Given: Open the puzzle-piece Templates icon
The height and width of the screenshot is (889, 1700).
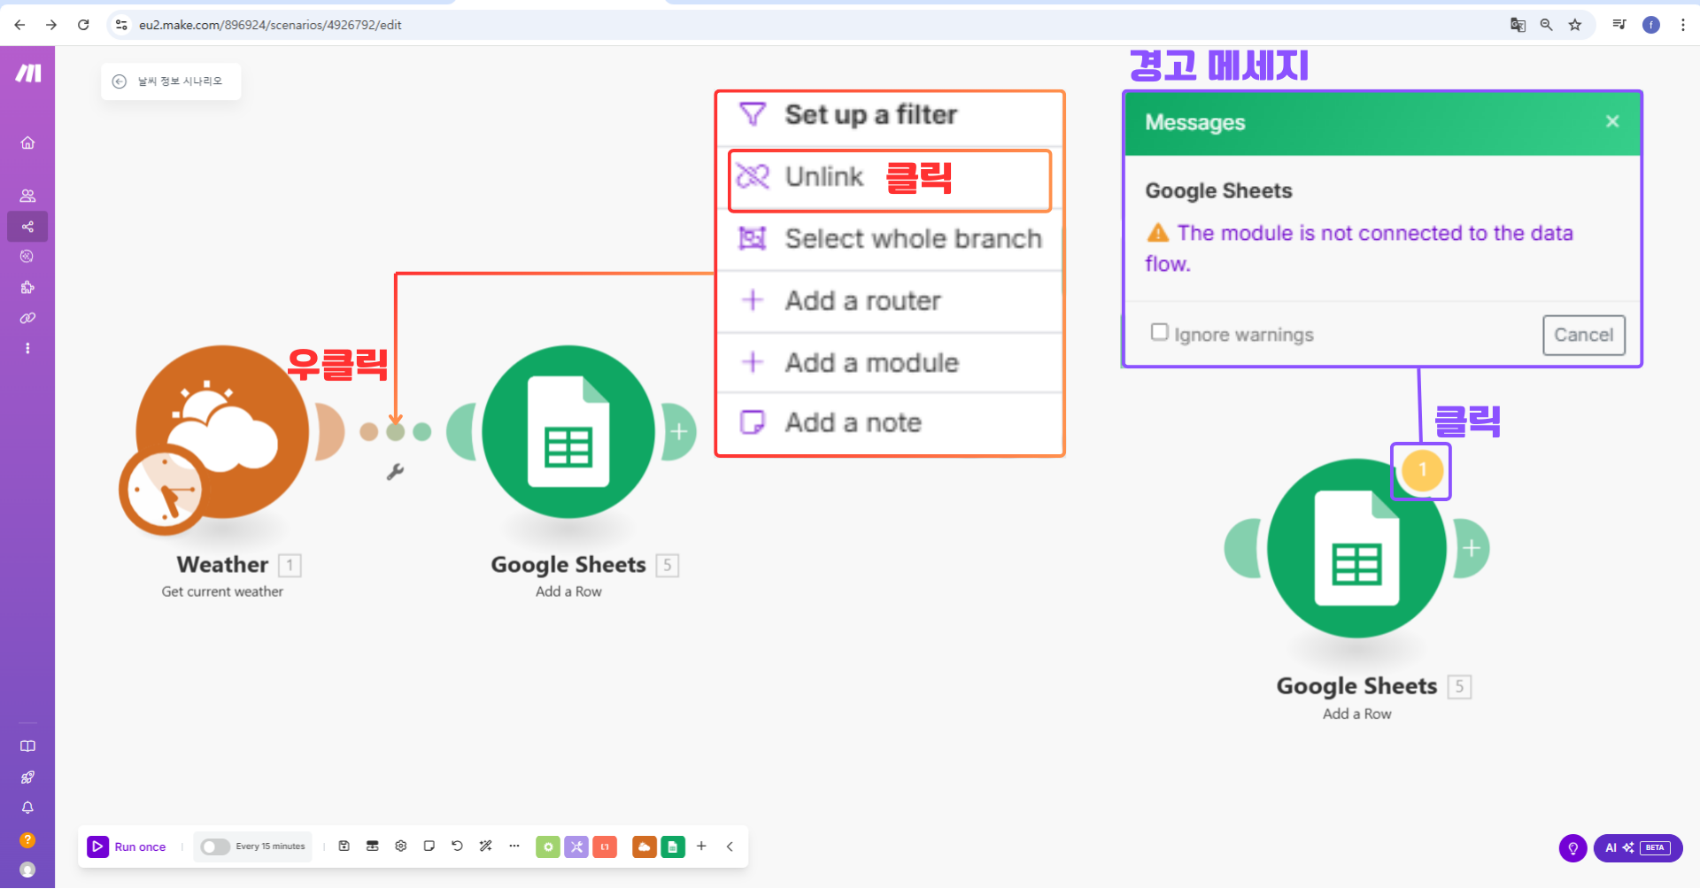Looking at the screenshot, I should tap(27, 287).
